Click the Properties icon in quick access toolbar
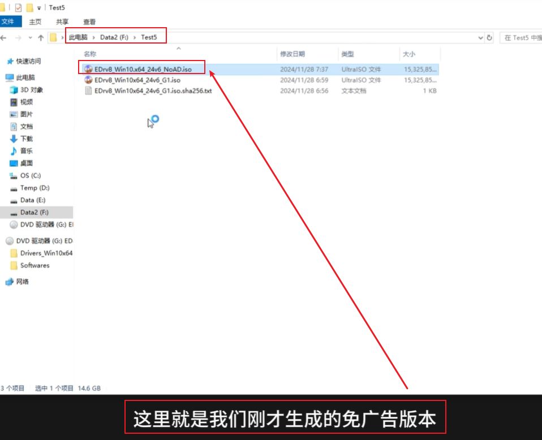This screenshot has height=440, width=542. [x=18, y=8]
